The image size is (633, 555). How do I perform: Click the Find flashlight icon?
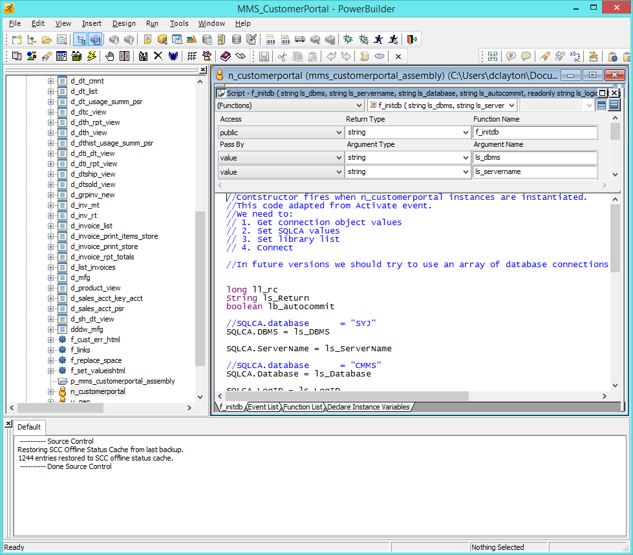[545, 56]
